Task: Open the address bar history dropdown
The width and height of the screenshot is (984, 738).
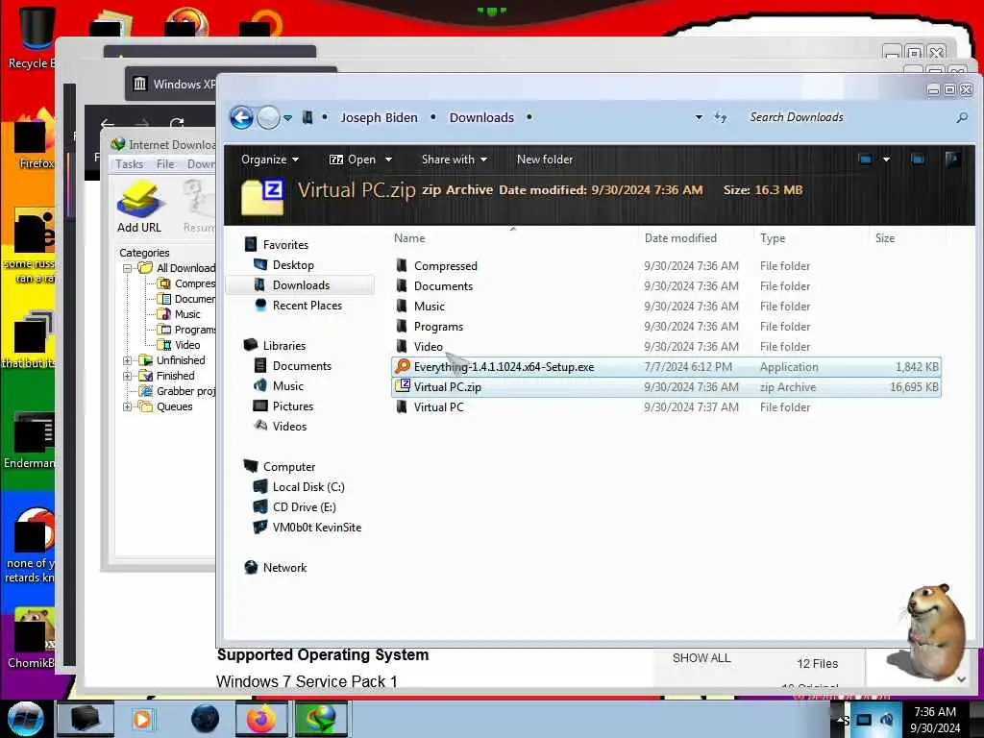Action: (699, 117)
